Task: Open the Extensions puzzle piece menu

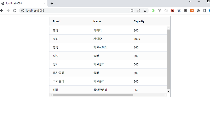Action: 198,11
